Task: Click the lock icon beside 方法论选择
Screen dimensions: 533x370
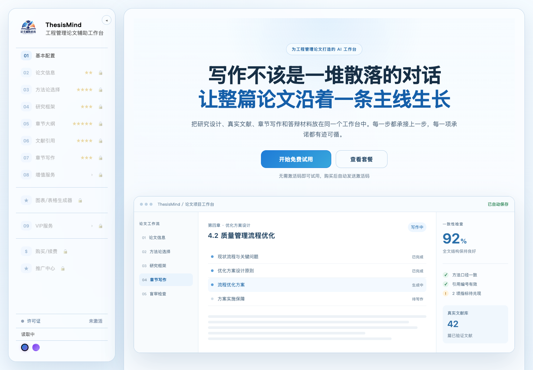Action: pos(100,90)
